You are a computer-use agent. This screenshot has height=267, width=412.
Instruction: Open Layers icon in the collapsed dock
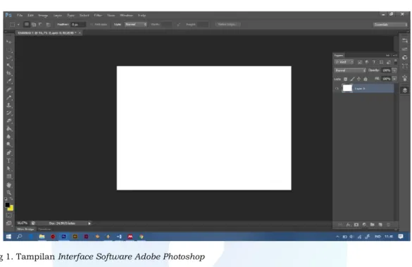(x=405, y=90)
